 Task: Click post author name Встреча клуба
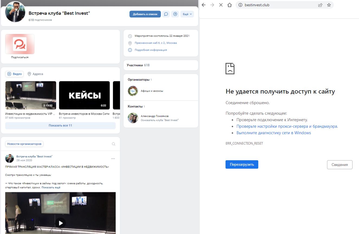coord(34,156)
